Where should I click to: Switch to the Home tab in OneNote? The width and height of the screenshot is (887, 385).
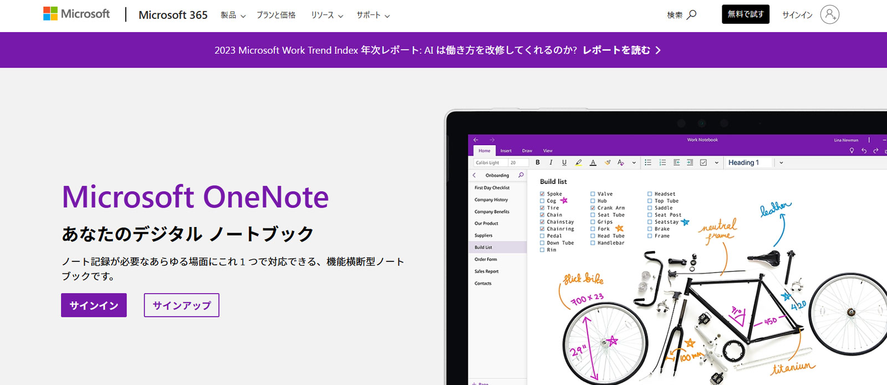click(485, 151)
